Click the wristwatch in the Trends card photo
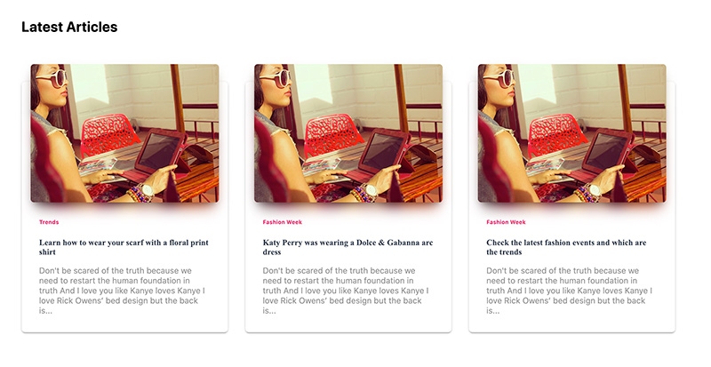 coord(147,190)
